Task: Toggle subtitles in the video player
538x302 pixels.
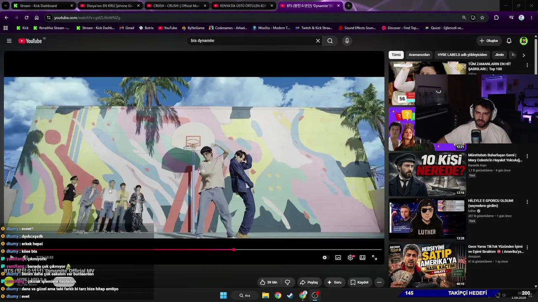Action: click(x=338, y=258)
